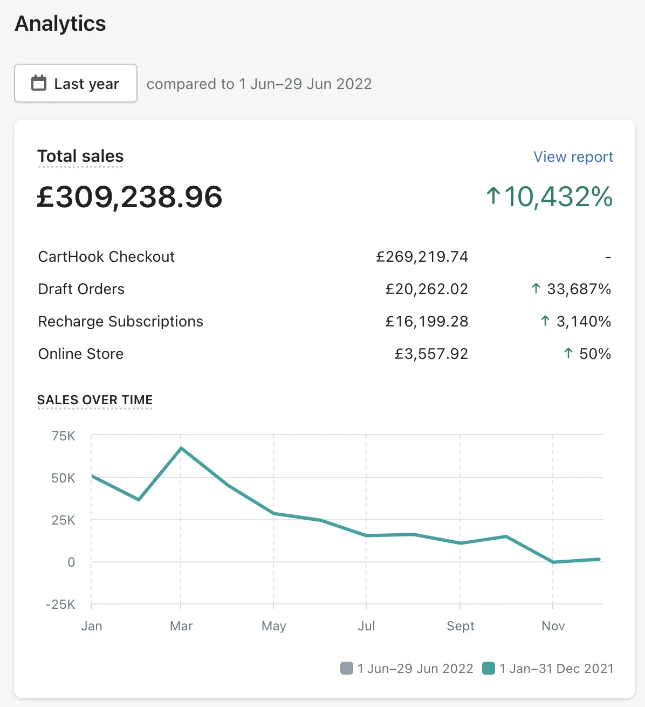The height and width of the screenshot is (707, 645).
Task: Click the calendar icon in date picker
Action: point(39,83)
